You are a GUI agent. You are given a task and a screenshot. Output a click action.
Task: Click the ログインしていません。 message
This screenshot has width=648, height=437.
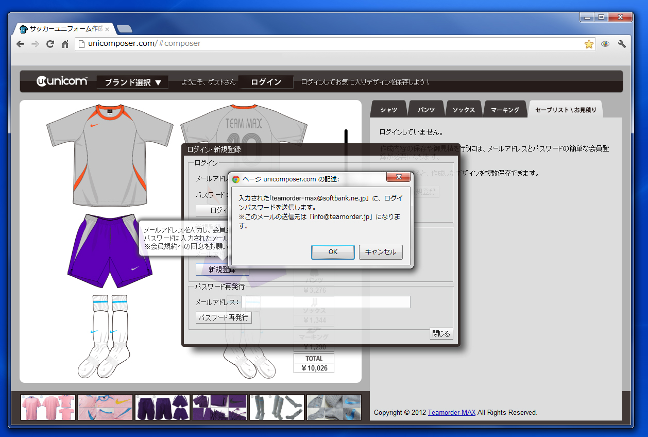412,132
